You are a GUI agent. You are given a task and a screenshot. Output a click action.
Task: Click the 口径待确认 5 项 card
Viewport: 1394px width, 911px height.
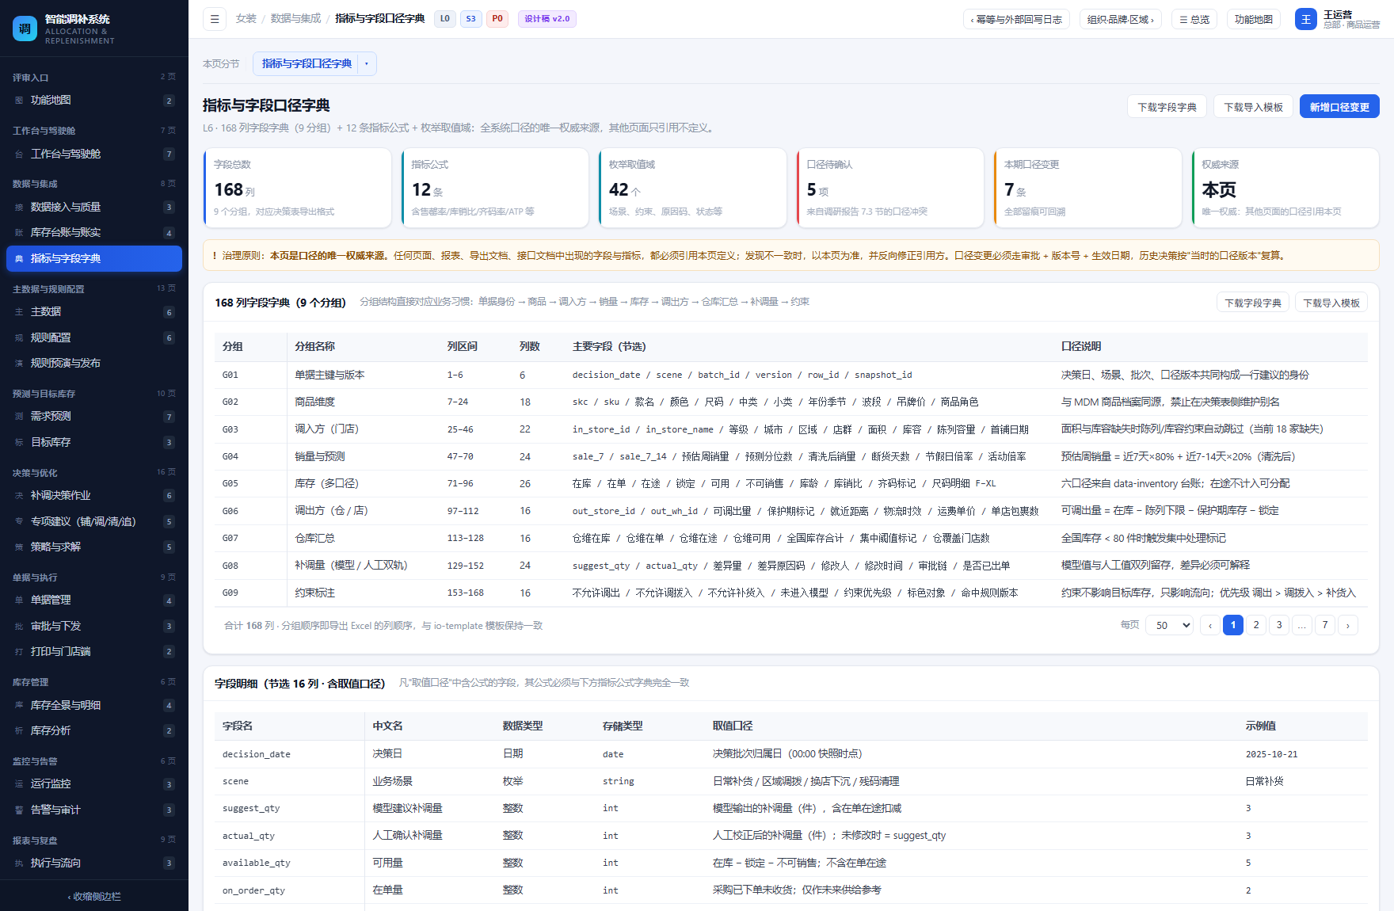point(890,188)
